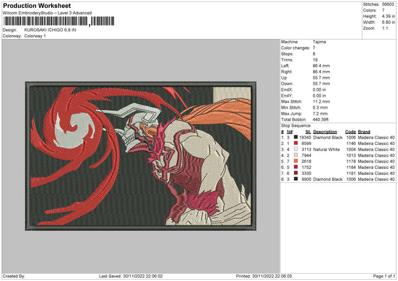Screen dimensions: 398x281
Task: Click the '55.7 mm' value beside Down
Action: pos(321,84)
